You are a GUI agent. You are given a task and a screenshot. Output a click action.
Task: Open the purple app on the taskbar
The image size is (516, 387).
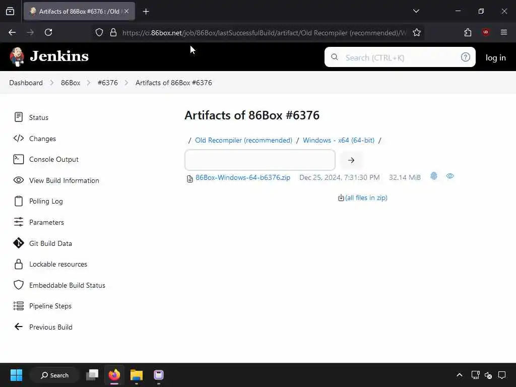[159, 375]
